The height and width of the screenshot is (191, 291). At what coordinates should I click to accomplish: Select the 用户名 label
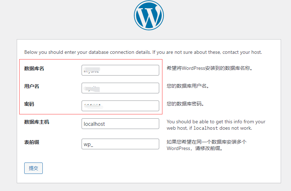click(x=32, y=86)
